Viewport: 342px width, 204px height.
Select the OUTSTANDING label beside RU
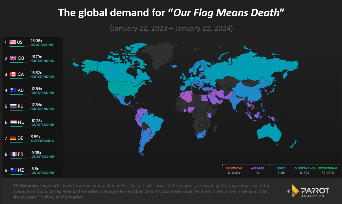[43, 109]
